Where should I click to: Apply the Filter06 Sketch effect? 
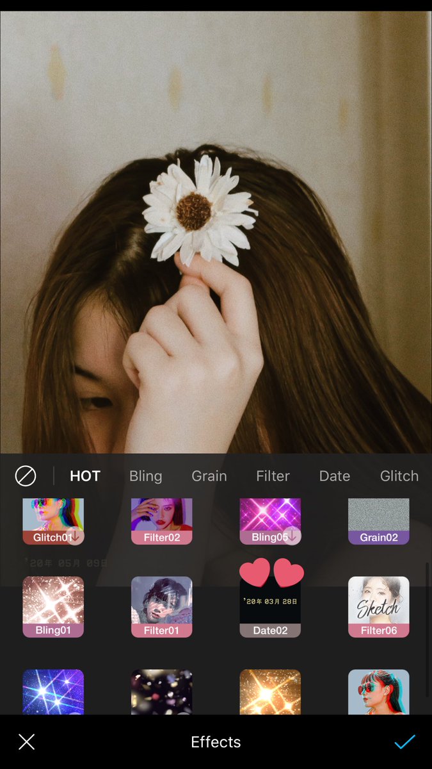379,607
